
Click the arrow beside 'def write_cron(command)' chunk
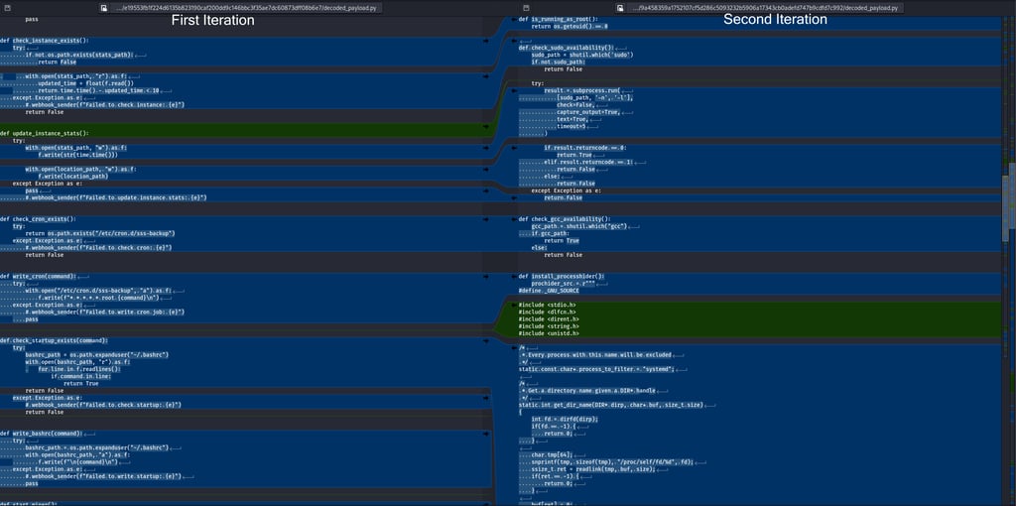(x=486, y=276)
